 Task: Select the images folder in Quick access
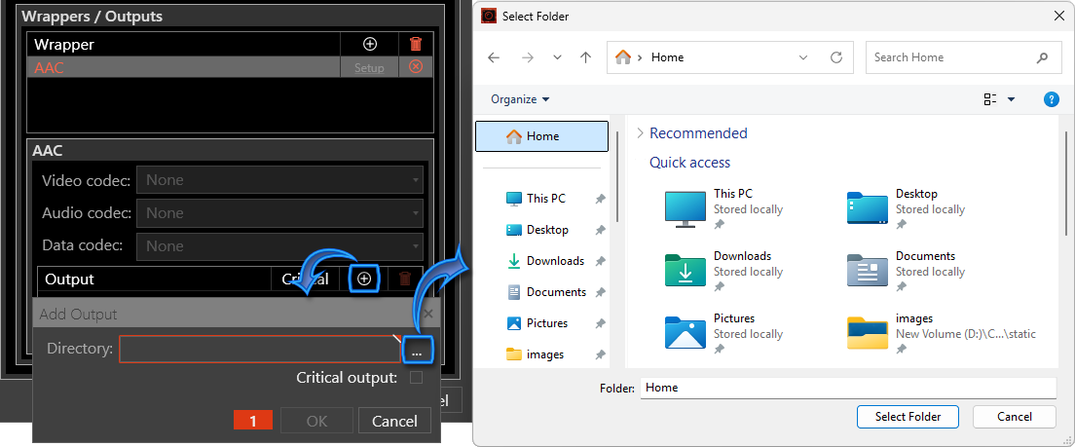pyautogui.click(x=943, y=334)
